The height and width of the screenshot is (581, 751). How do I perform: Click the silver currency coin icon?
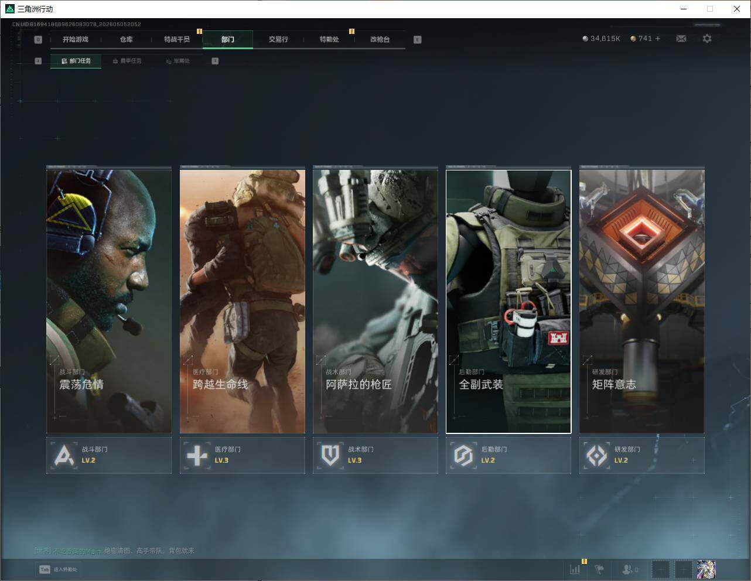[585, 39]
